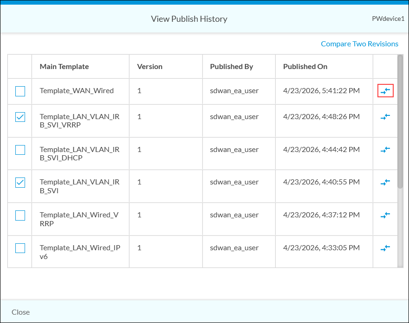Click compare icon for 4:40:55 PM row
This screenshot has width=409, height=323.
click(385, 182)
